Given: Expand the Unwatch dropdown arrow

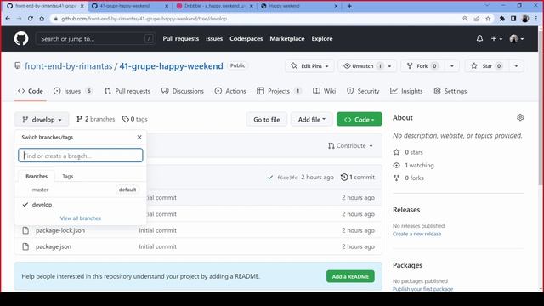Looking at the screenshot, I should (390, 66).
